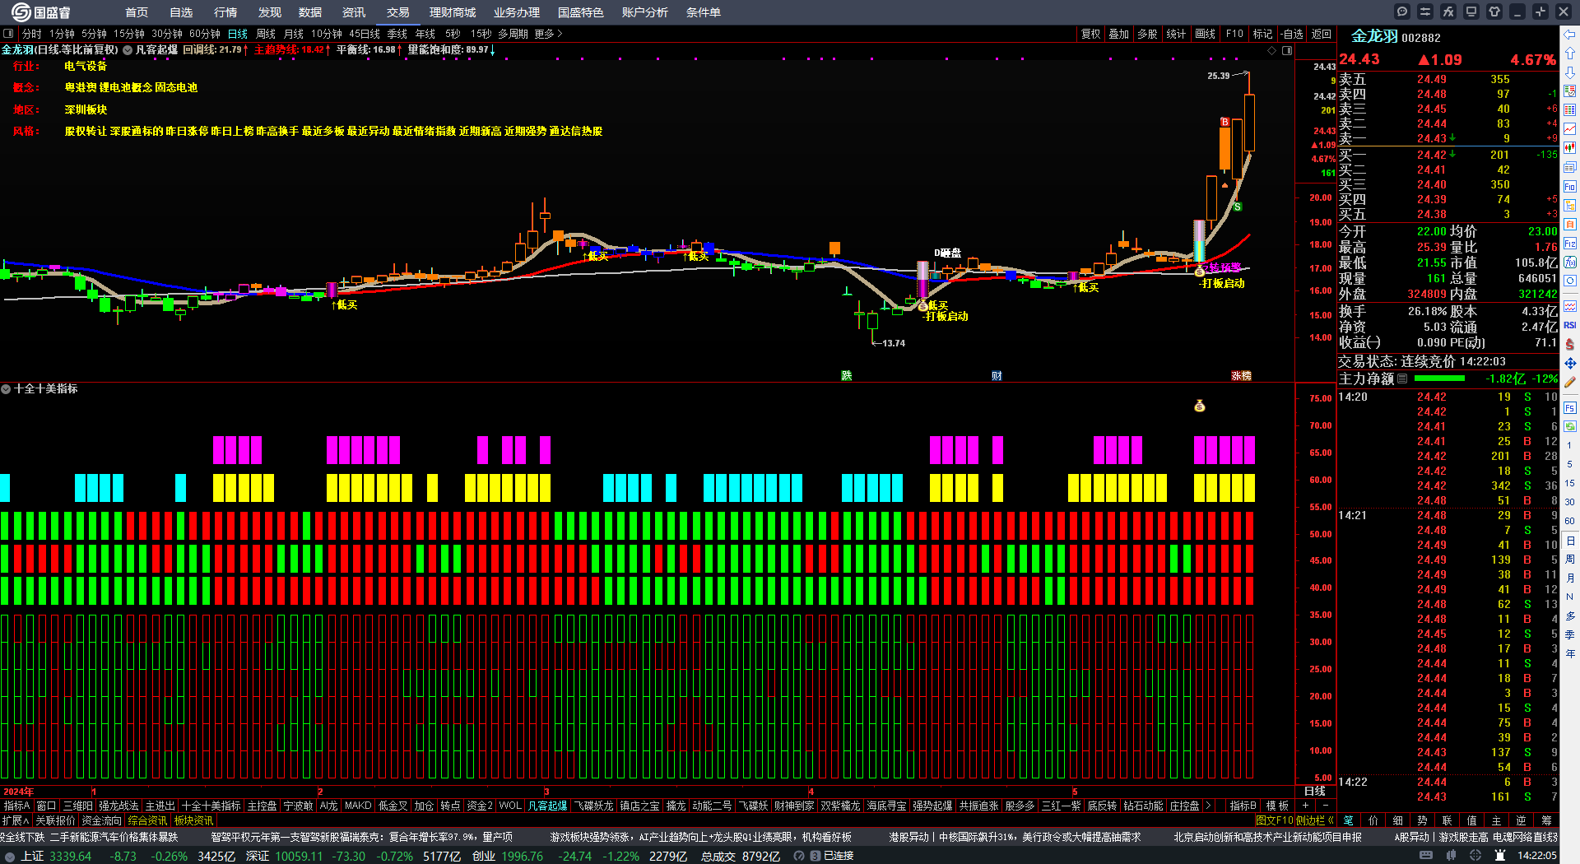Viewport: 1580px width, 864px height.
Task: Toggle 叠加 overlay option
Action: [1118, 34]
